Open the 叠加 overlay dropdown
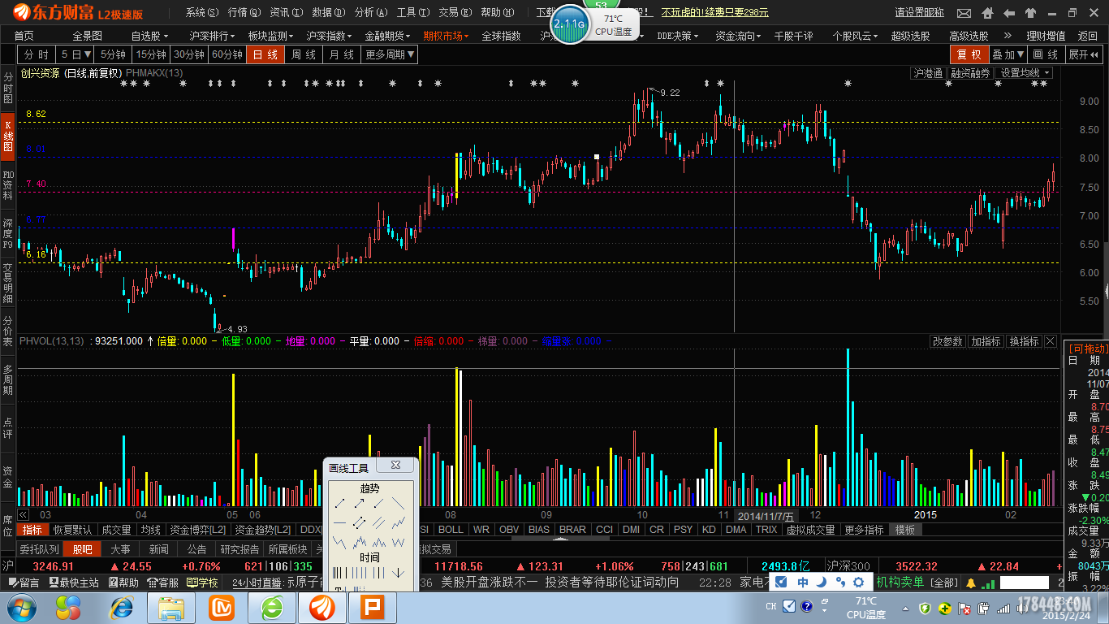Viewport: 1109px width, 624px height. 1008,54
